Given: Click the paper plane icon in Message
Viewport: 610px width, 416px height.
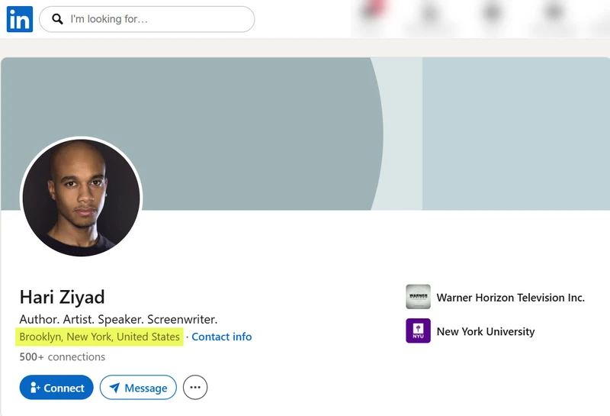Looking at the screenshot, I should (114, 388).
